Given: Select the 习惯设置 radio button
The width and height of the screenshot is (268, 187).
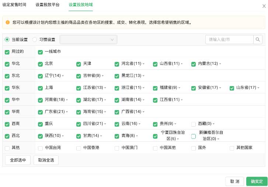Looking at the screenshot, I should pos(35,40).
